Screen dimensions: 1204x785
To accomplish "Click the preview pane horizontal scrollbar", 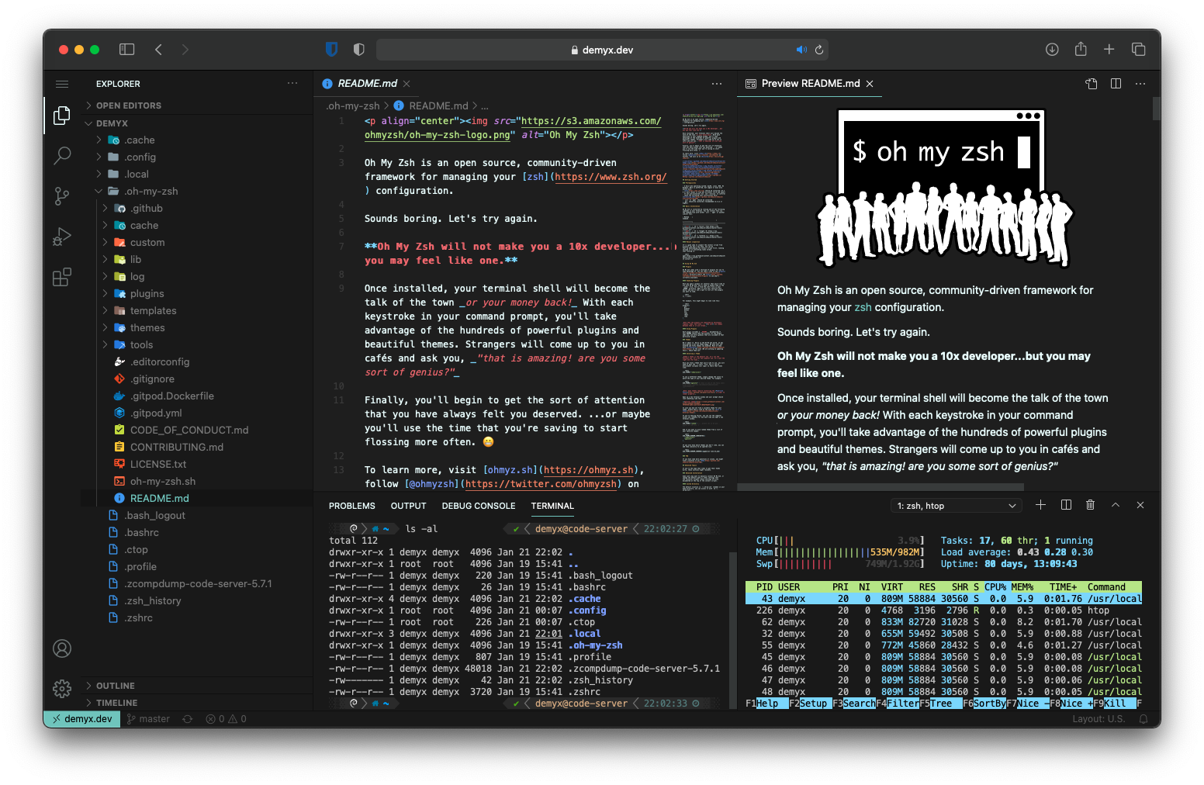I will coord(880,487).
